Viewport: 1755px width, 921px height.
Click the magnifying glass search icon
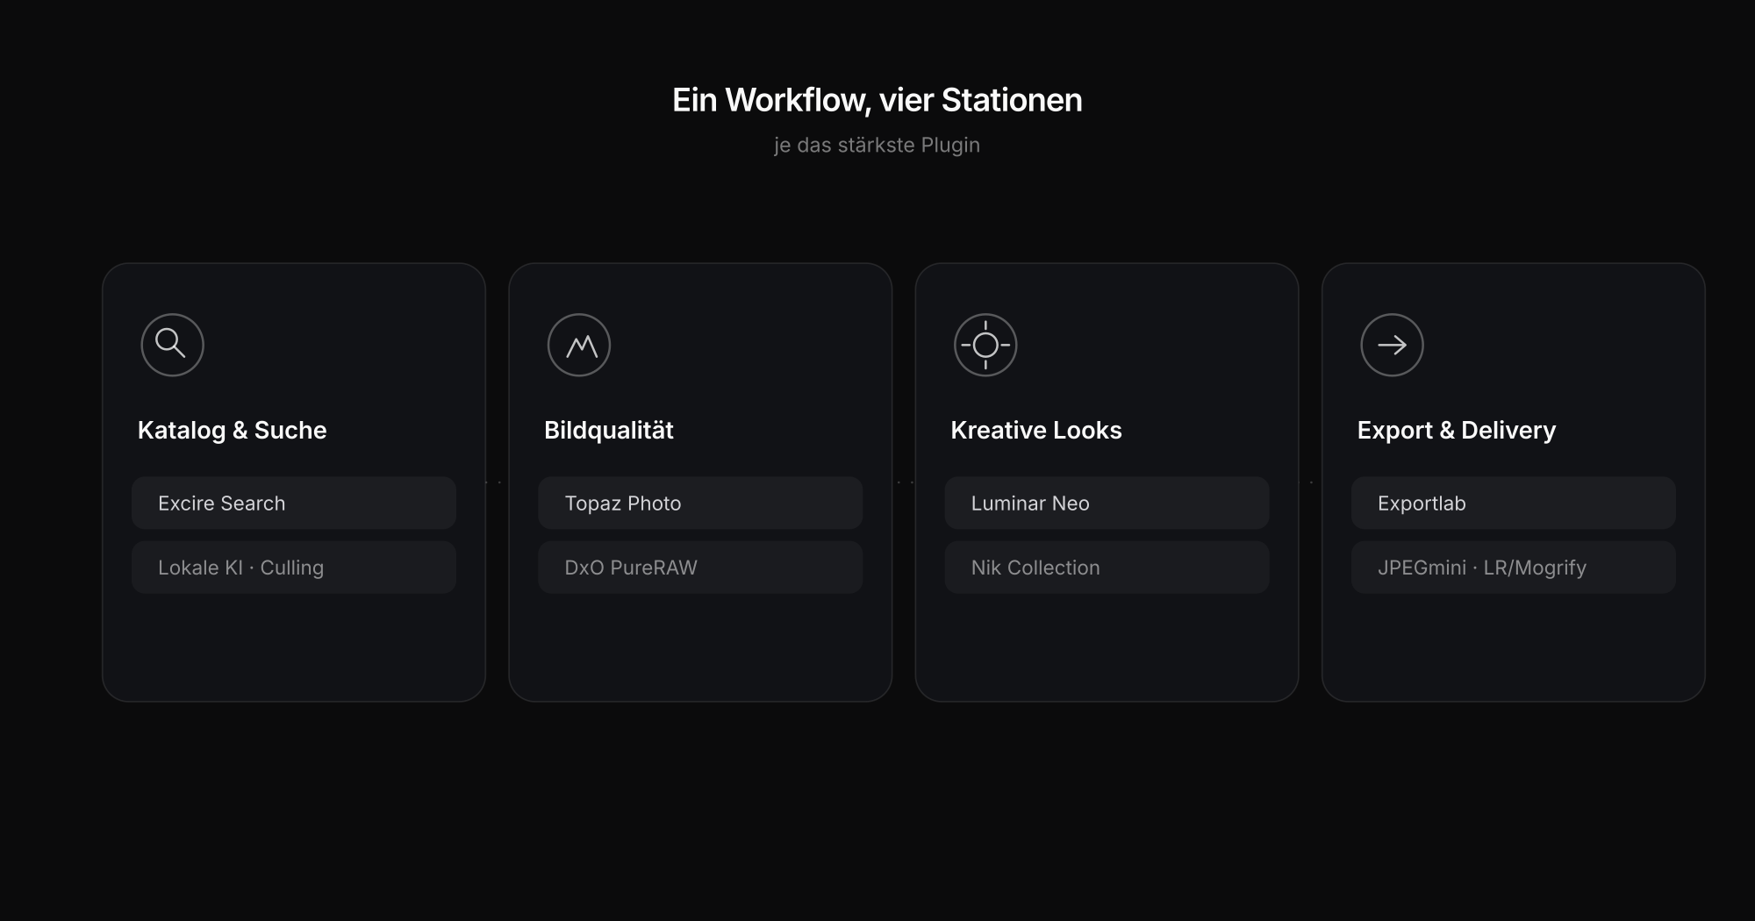pos(172,345)
